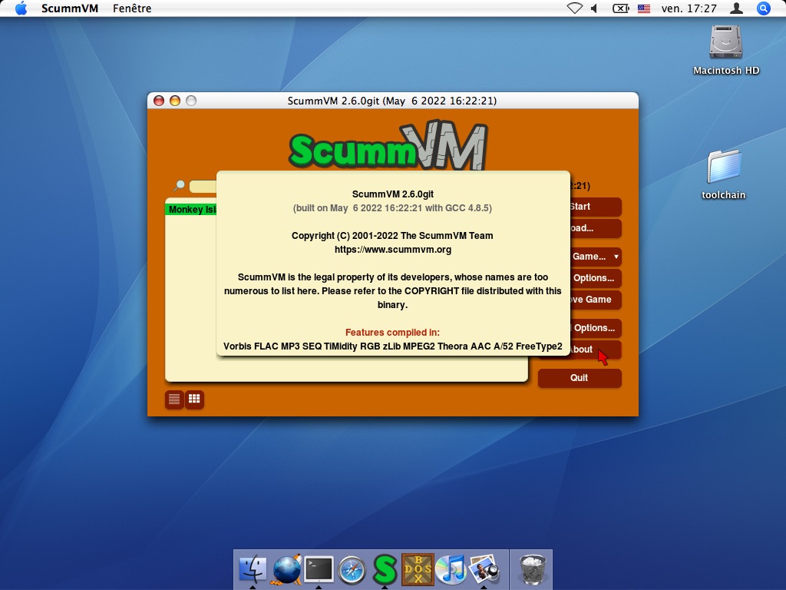Open DOSBox from the Dock
Screen dimensions: 786x590
[x=418, y=569]
